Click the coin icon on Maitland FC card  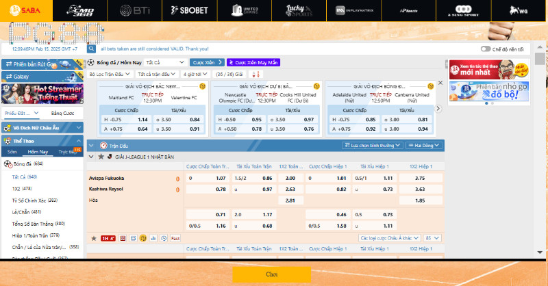202,86
